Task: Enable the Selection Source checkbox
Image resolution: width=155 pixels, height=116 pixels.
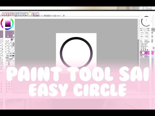Action: 140,46
